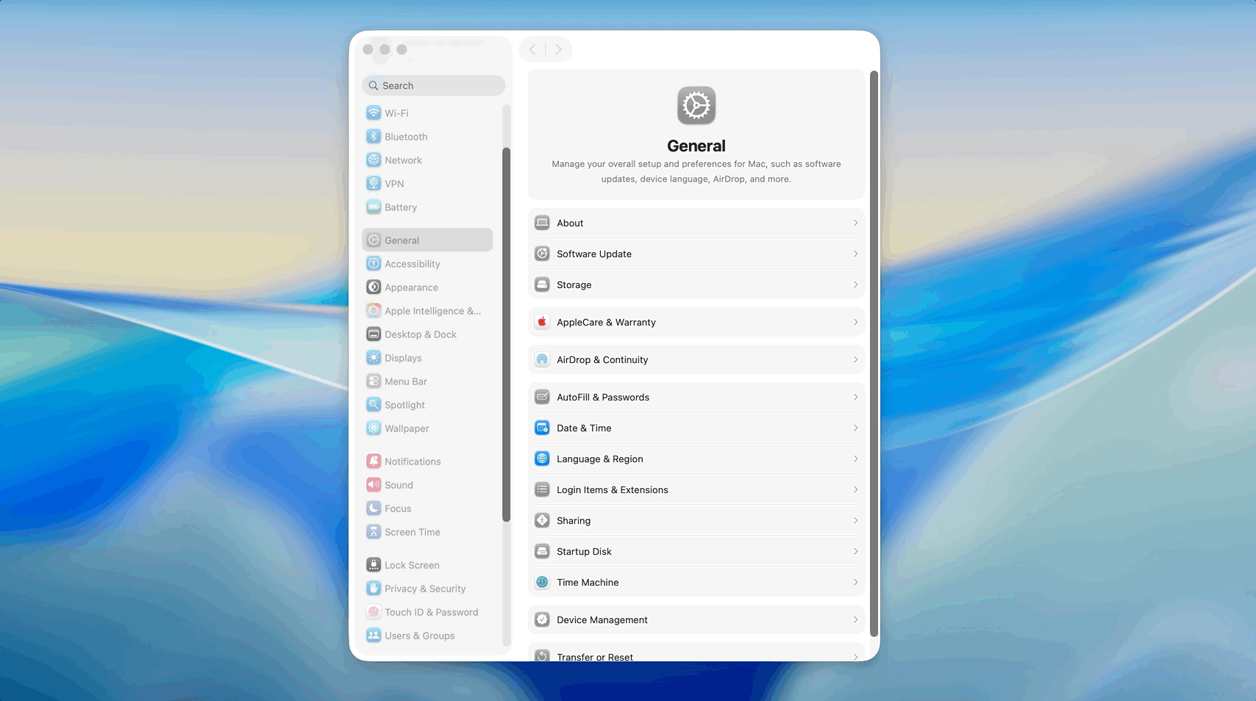This screenshot has width=1256, height=701.
Task: Open Users & Groups icon
Action: [374, 636]
